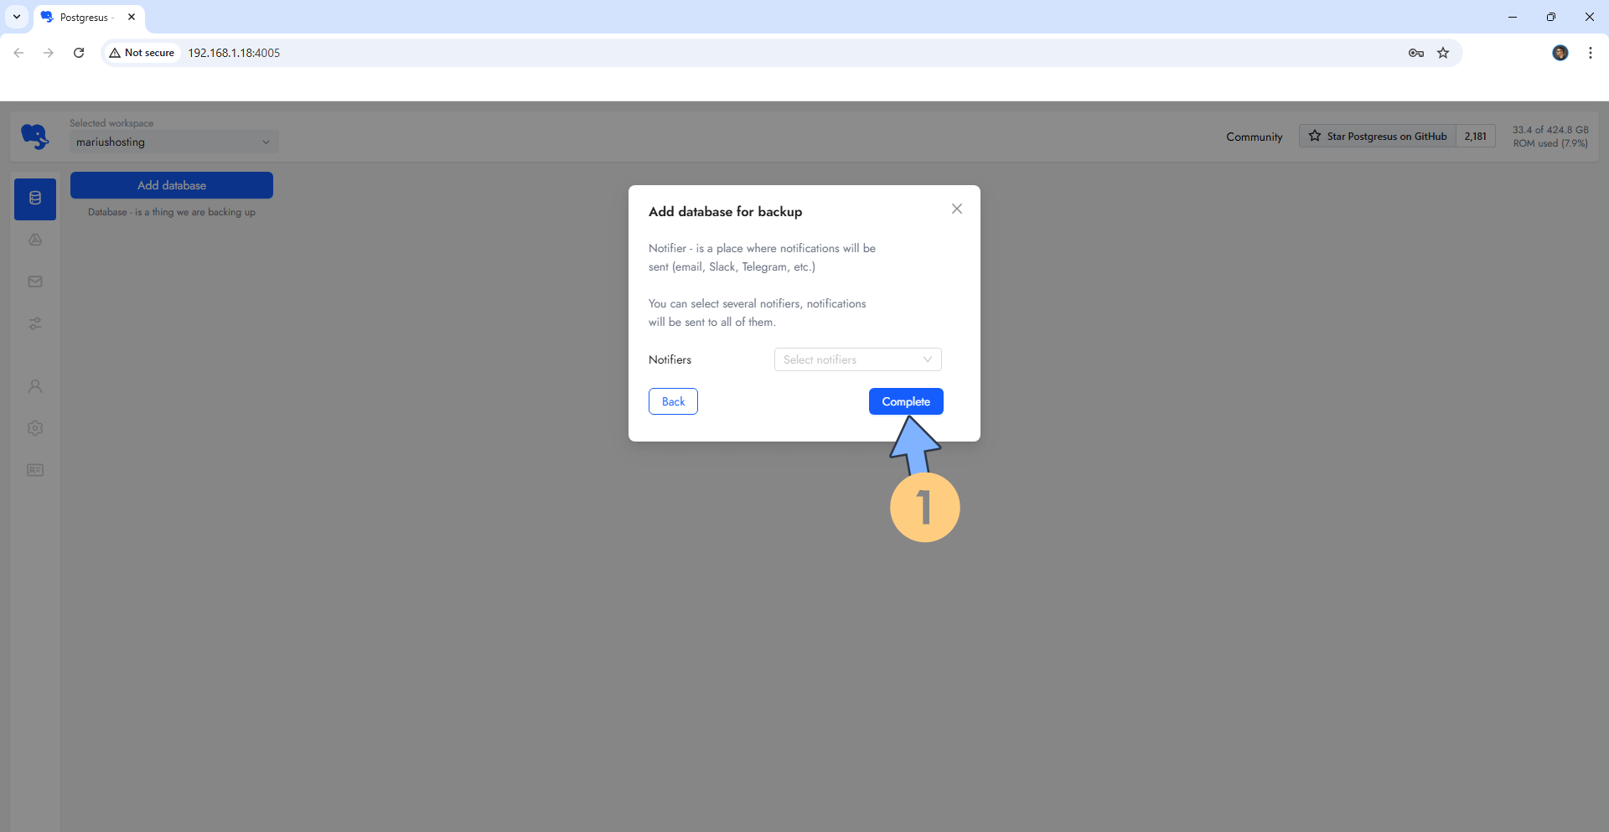Open the mariushosting workspace selector
Image resolution: width=1609 pixels, height=832 pixels.
click(173, 142)
